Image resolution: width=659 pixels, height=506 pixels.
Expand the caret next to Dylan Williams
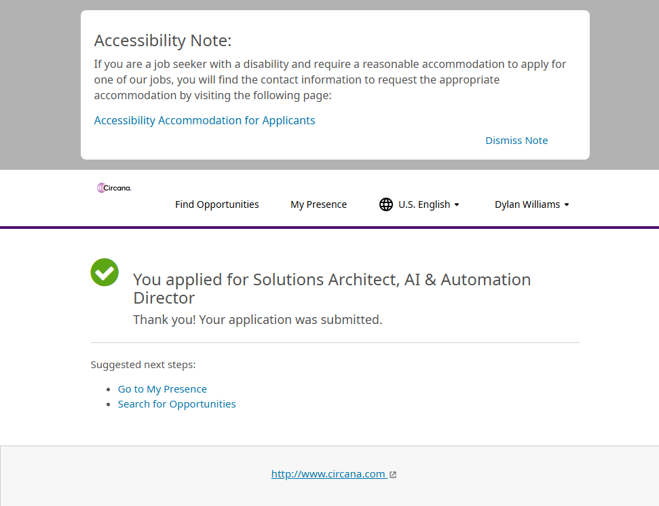click(567, 204)
